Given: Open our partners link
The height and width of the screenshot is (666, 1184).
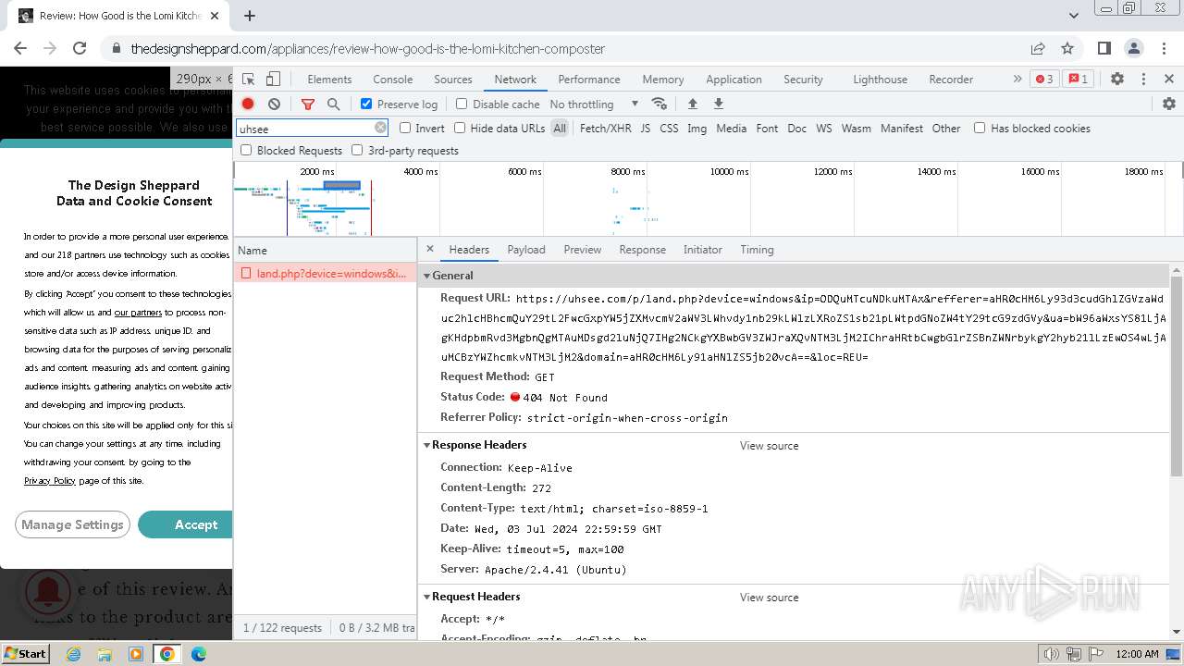Looking at the screenshot, I should click(x=138, y=313).
